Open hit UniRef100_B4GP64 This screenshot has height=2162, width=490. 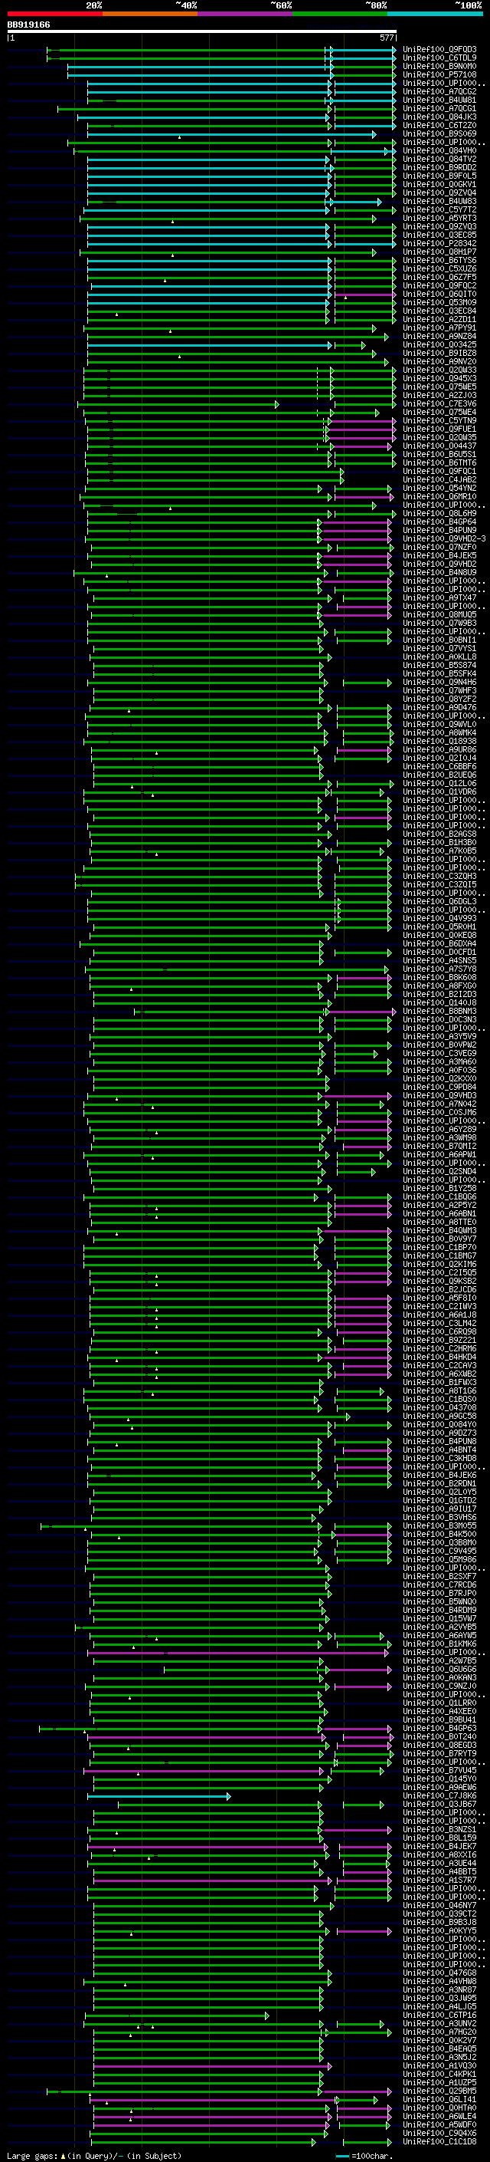click(x=439, y=522)
